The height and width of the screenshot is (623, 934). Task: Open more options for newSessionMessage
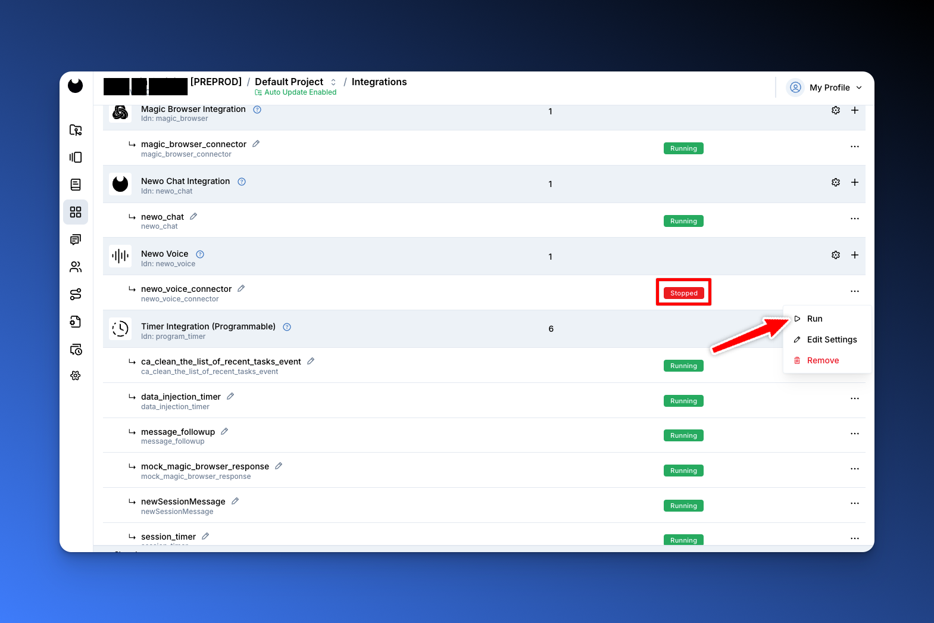tap(855, 503)
